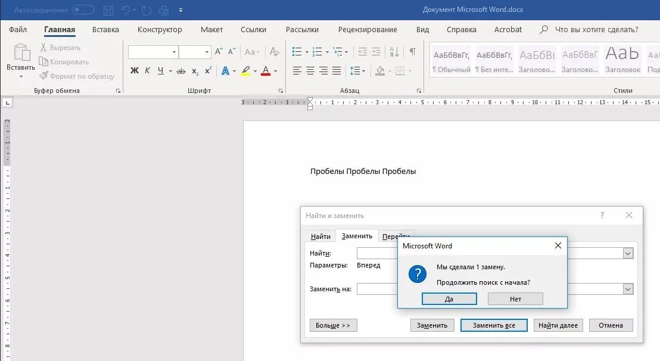Screen dimensions: 660x361
Task: Click the Отмена button
Action: pos(611,325)
